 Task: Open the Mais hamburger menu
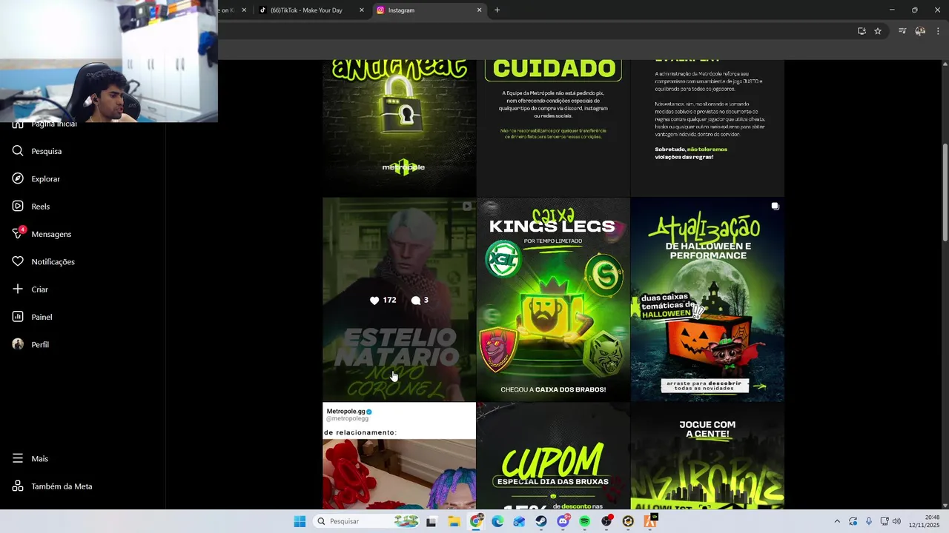click(x=30, y=458)
